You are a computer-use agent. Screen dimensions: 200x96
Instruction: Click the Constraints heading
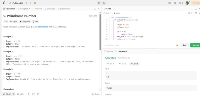(9, 89)
